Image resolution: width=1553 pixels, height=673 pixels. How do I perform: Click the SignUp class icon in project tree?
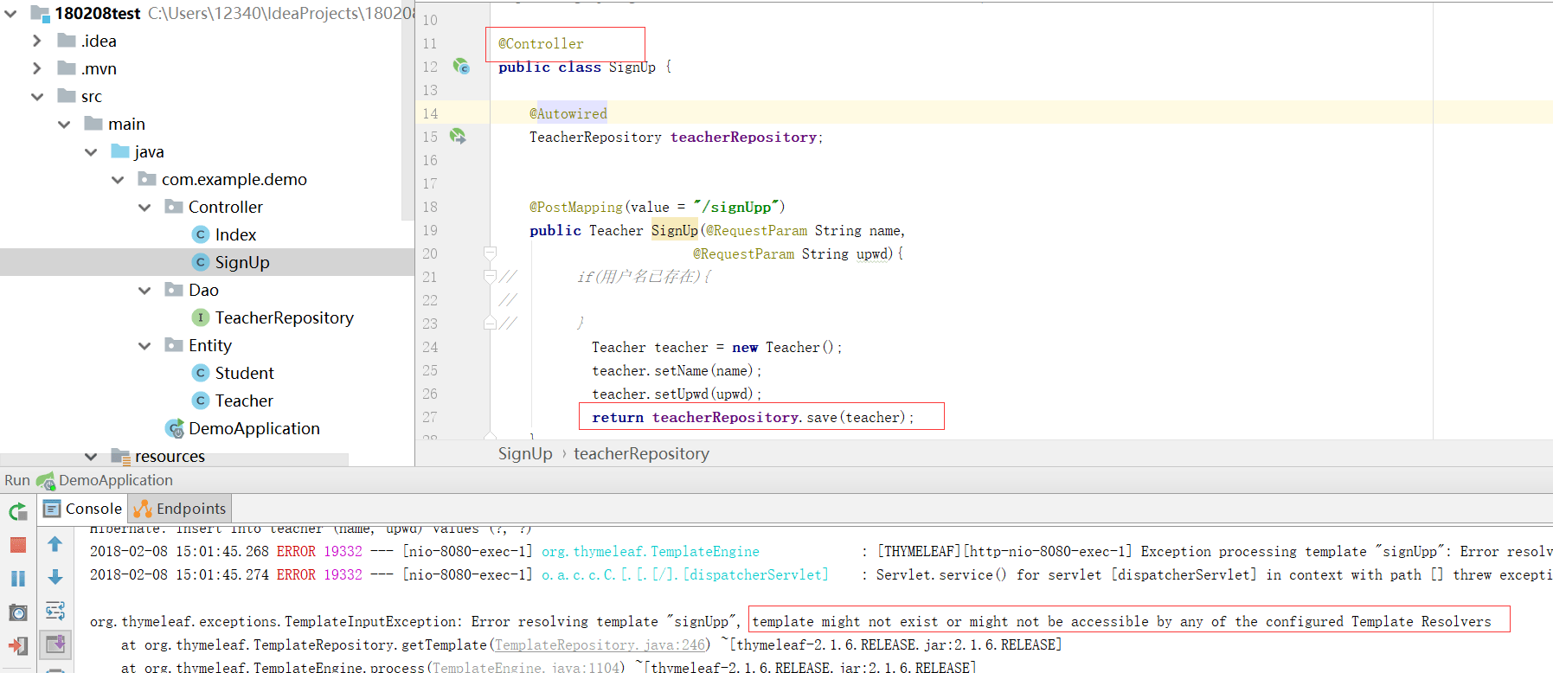click(201, 262)
